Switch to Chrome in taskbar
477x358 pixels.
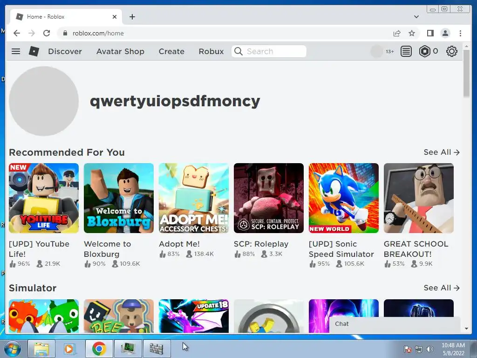point(99,349)
